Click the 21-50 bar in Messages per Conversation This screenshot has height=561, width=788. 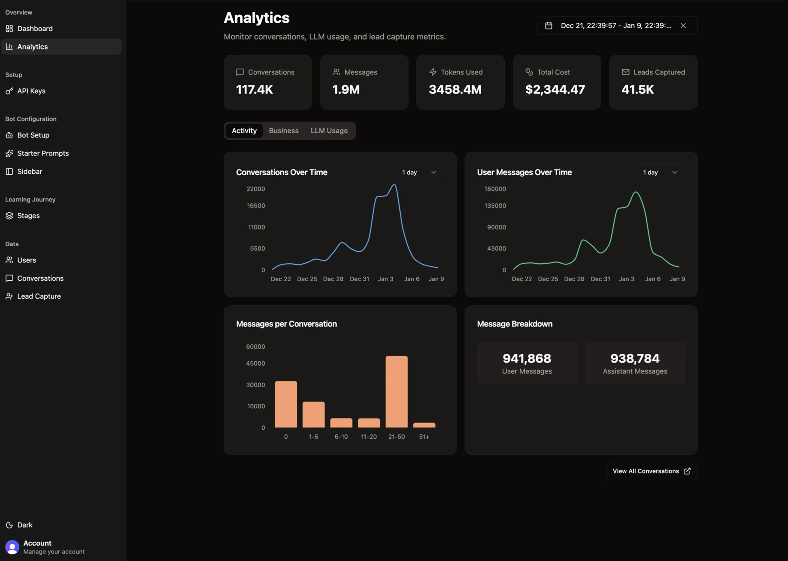coord(397,392)
